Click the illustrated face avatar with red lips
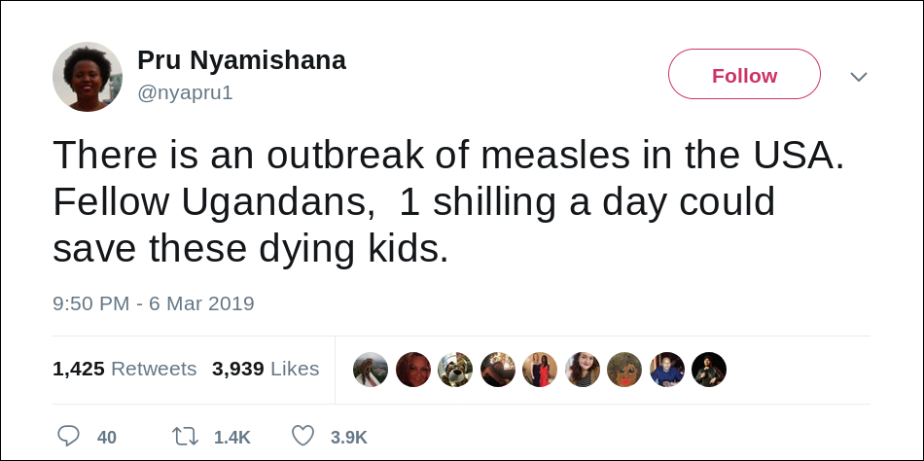Screen dimensions: 924x461 (x=624, y=370)
